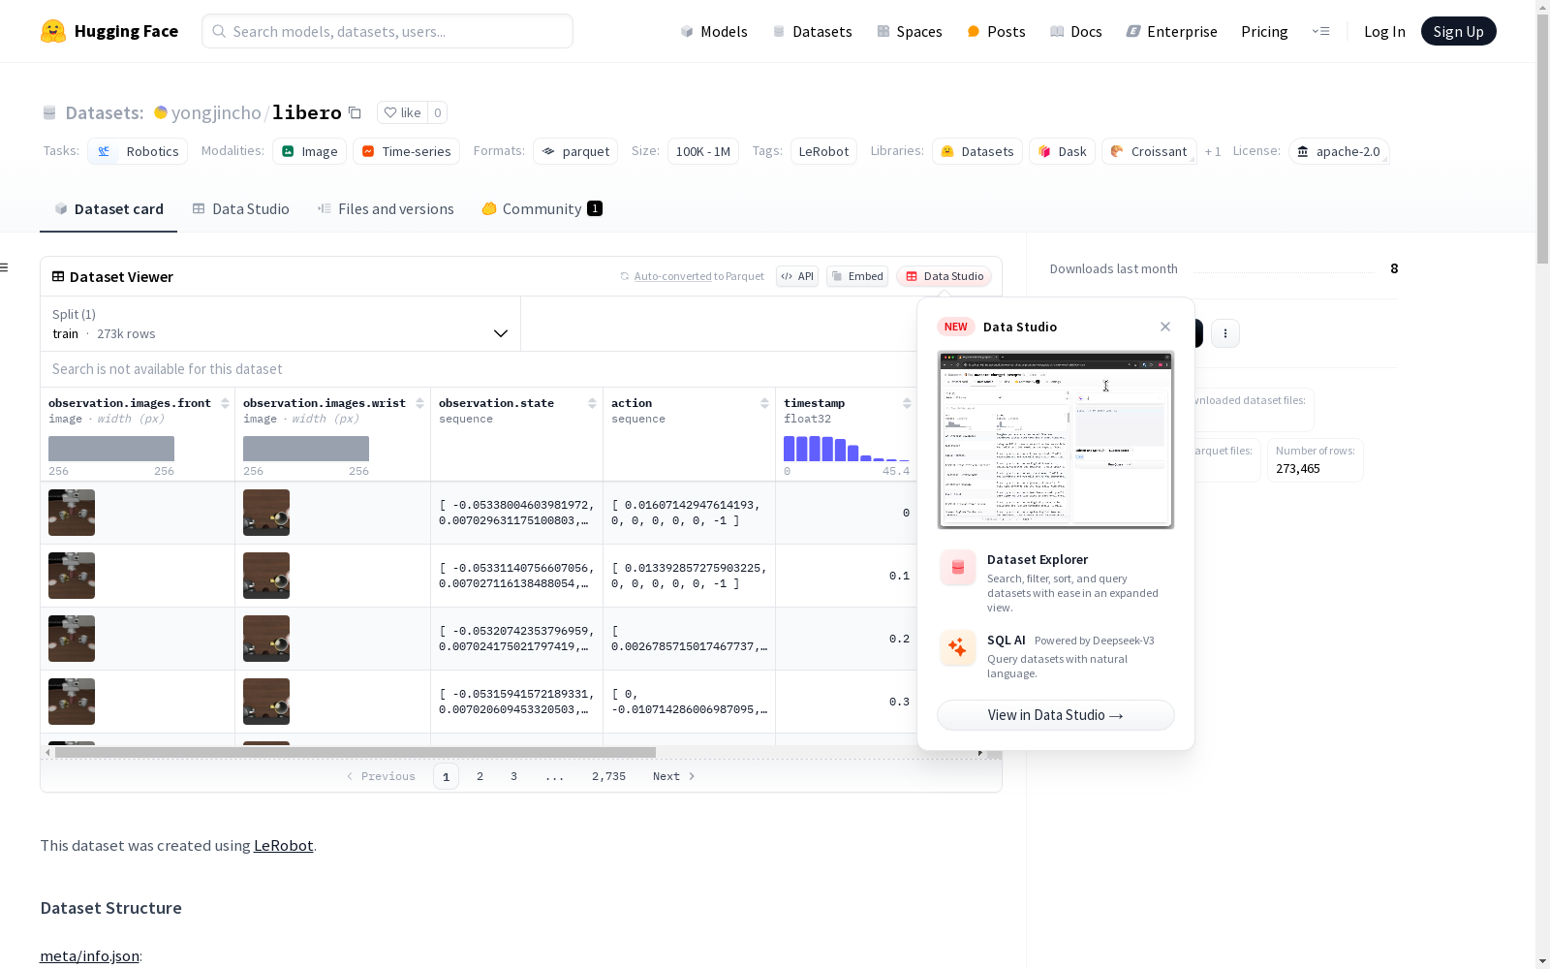Click the Search not available field
The width and height of the screenshot is (1550, 969).
click(479, 369)
